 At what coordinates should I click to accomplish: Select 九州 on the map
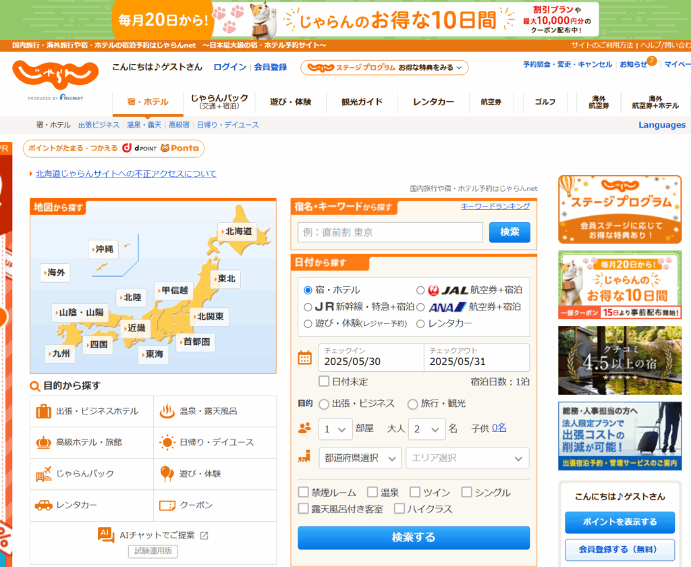point(60,354)
